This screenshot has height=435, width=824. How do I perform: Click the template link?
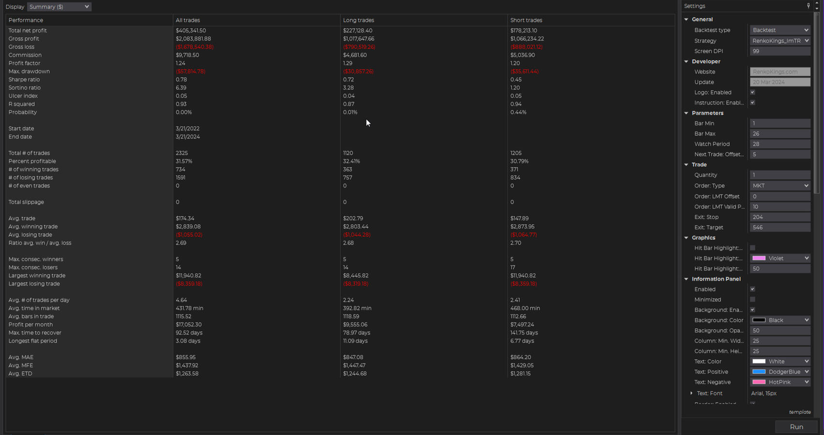point(799,412)
